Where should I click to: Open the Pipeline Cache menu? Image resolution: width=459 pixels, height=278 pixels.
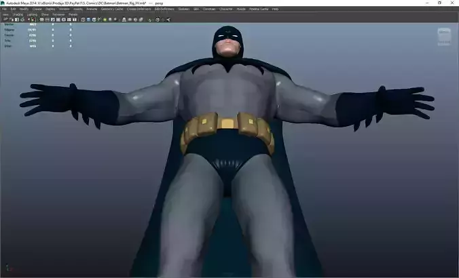(x=259, y=9)
